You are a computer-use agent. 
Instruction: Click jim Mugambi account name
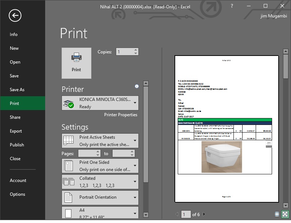pos(274,16)
